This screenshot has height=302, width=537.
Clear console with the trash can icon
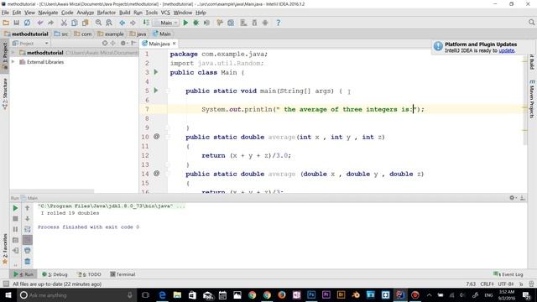[x=28, y=262]
